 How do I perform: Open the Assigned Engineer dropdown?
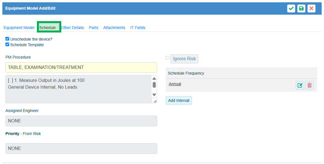click(x=81, y=121)
